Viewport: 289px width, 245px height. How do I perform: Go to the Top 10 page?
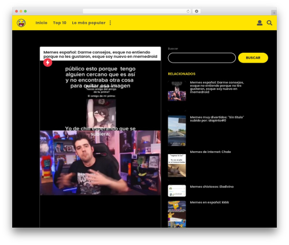tap(60, 23)
